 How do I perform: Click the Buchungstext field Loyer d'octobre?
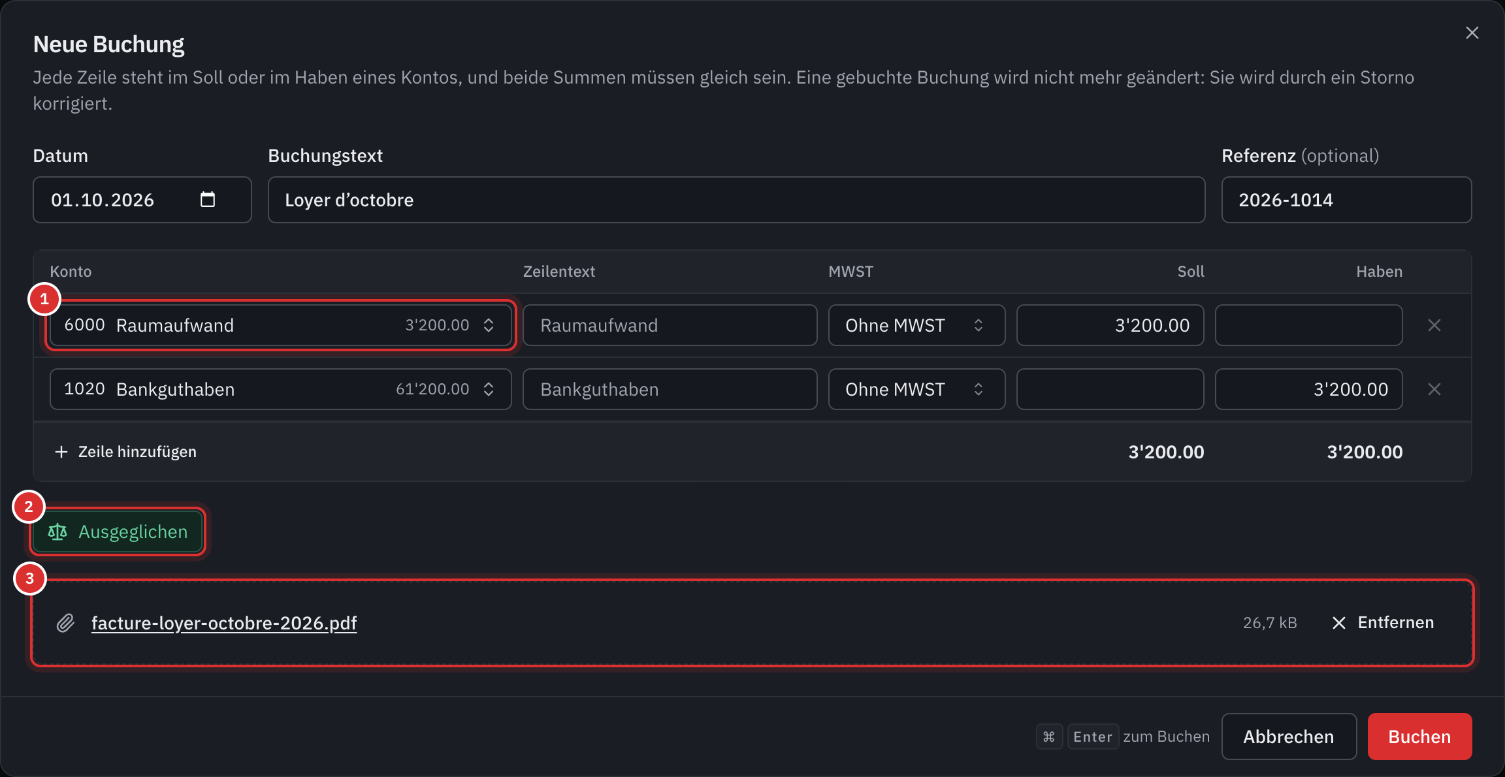click(736, 200)
